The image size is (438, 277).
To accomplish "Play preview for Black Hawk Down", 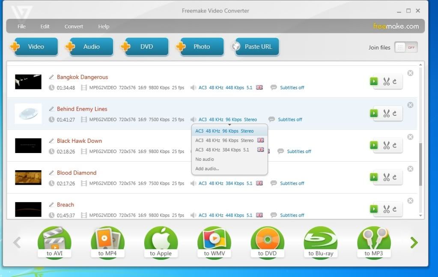I will [374, 145].
